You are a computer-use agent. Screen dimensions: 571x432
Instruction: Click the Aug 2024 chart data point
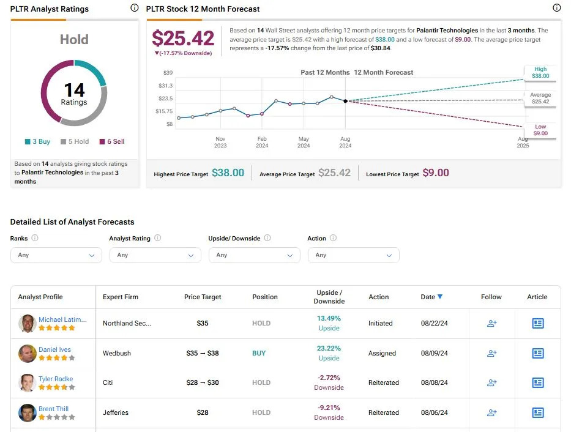345,101
